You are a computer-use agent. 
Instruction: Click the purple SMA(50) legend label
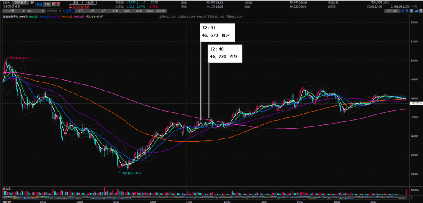(55, 16)
